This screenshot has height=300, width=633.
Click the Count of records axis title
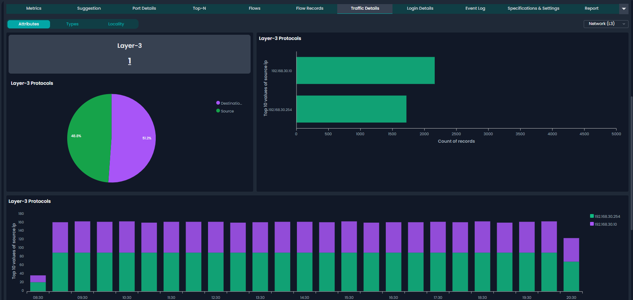click(456, 141)
